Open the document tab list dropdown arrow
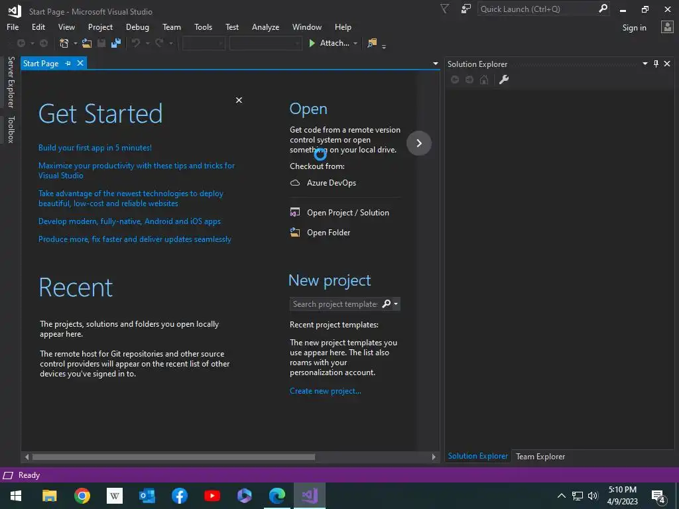This screenshot has width=679, height=509. (435, 64)
